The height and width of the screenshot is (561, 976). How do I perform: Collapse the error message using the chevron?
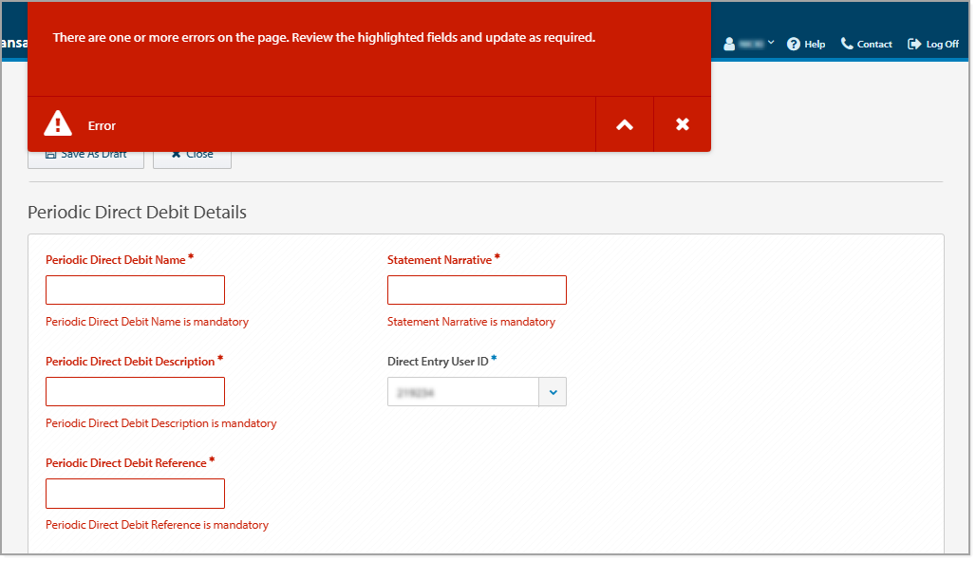pos(624,124)
